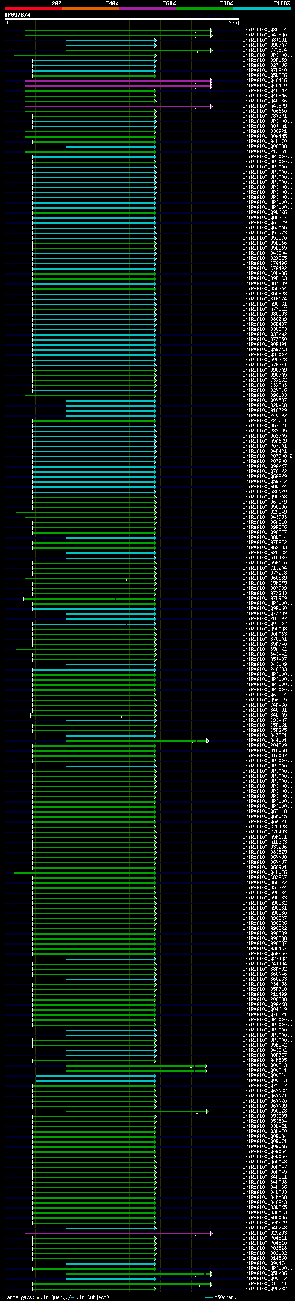Screen dimensions: 295x1301
Task: Open hit UniRef100_A4I8P9
Action: [264, 106]
